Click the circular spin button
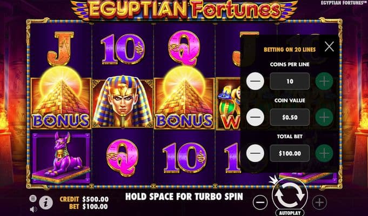 pos(290,195)
